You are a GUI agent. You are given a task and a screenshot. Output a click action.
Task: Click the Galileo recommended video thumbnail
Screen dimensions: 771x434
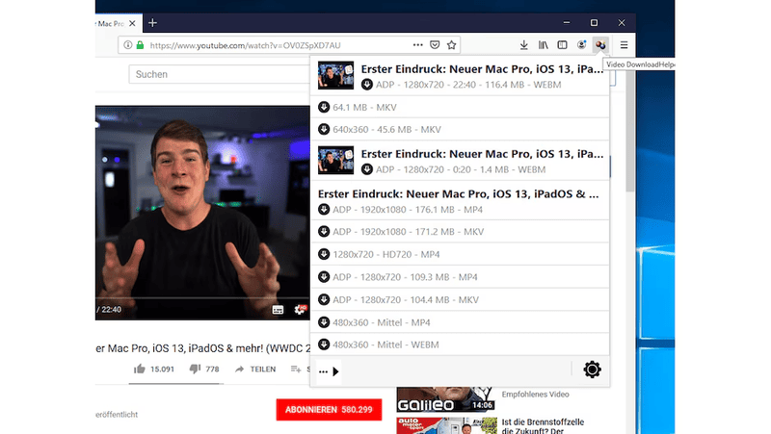pos(445,399)
